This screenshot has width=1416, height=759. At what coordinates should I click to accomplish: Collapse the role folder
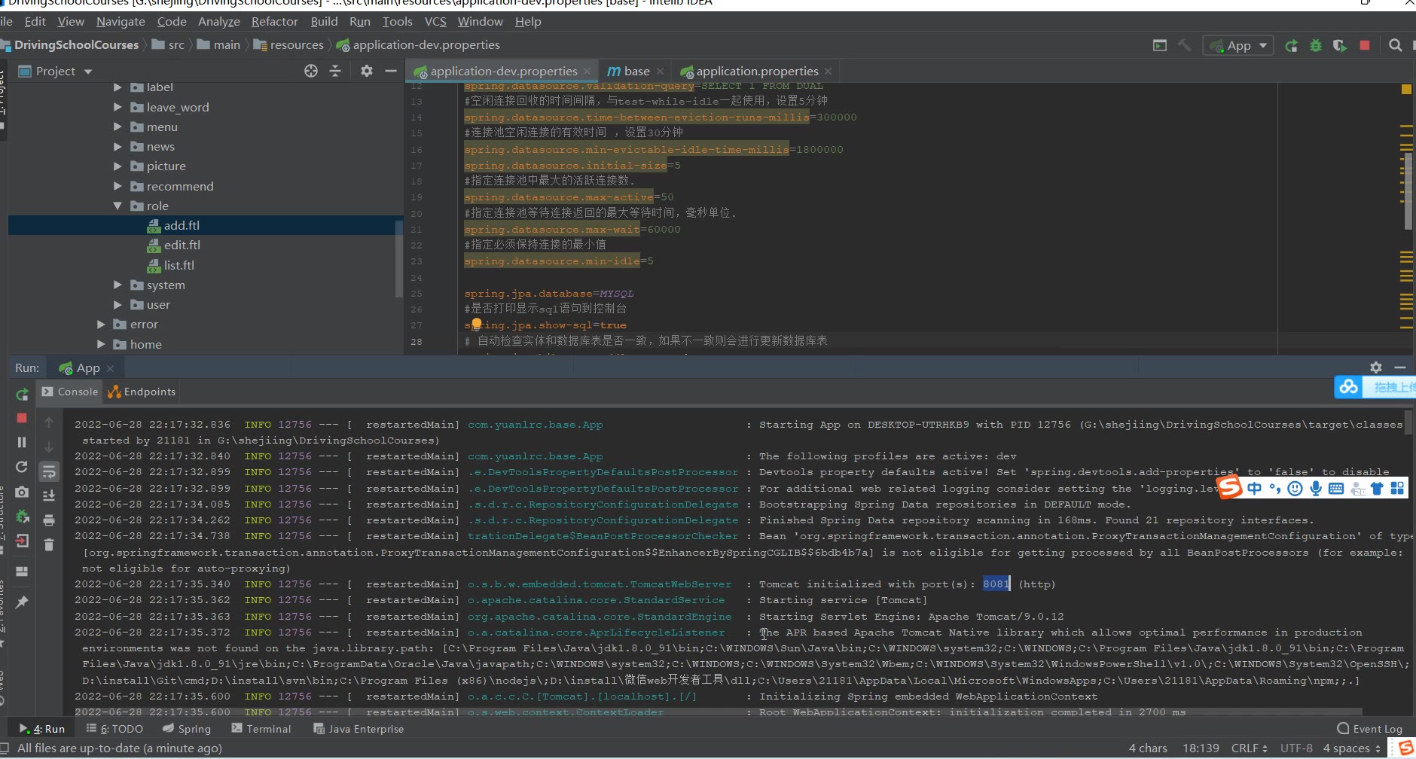point(117,206)
